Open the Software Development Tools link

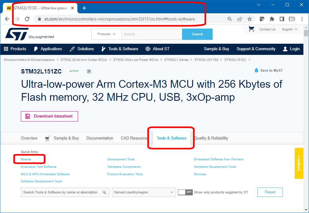tap(41, 181)
